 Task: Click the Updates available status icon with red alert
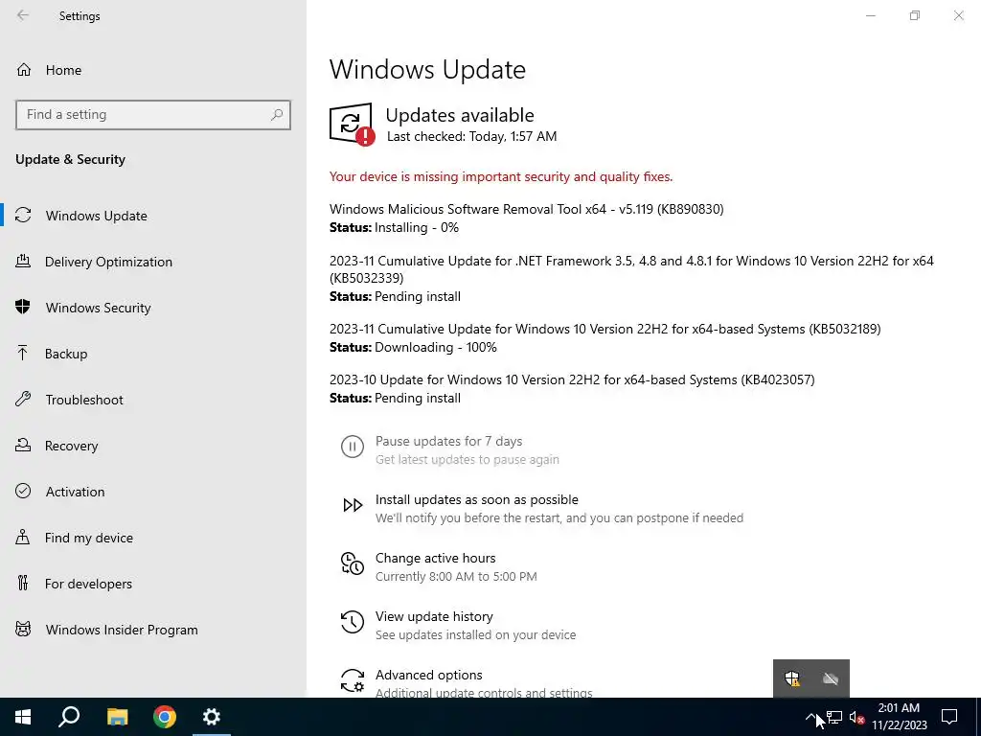tap(353, 125)
